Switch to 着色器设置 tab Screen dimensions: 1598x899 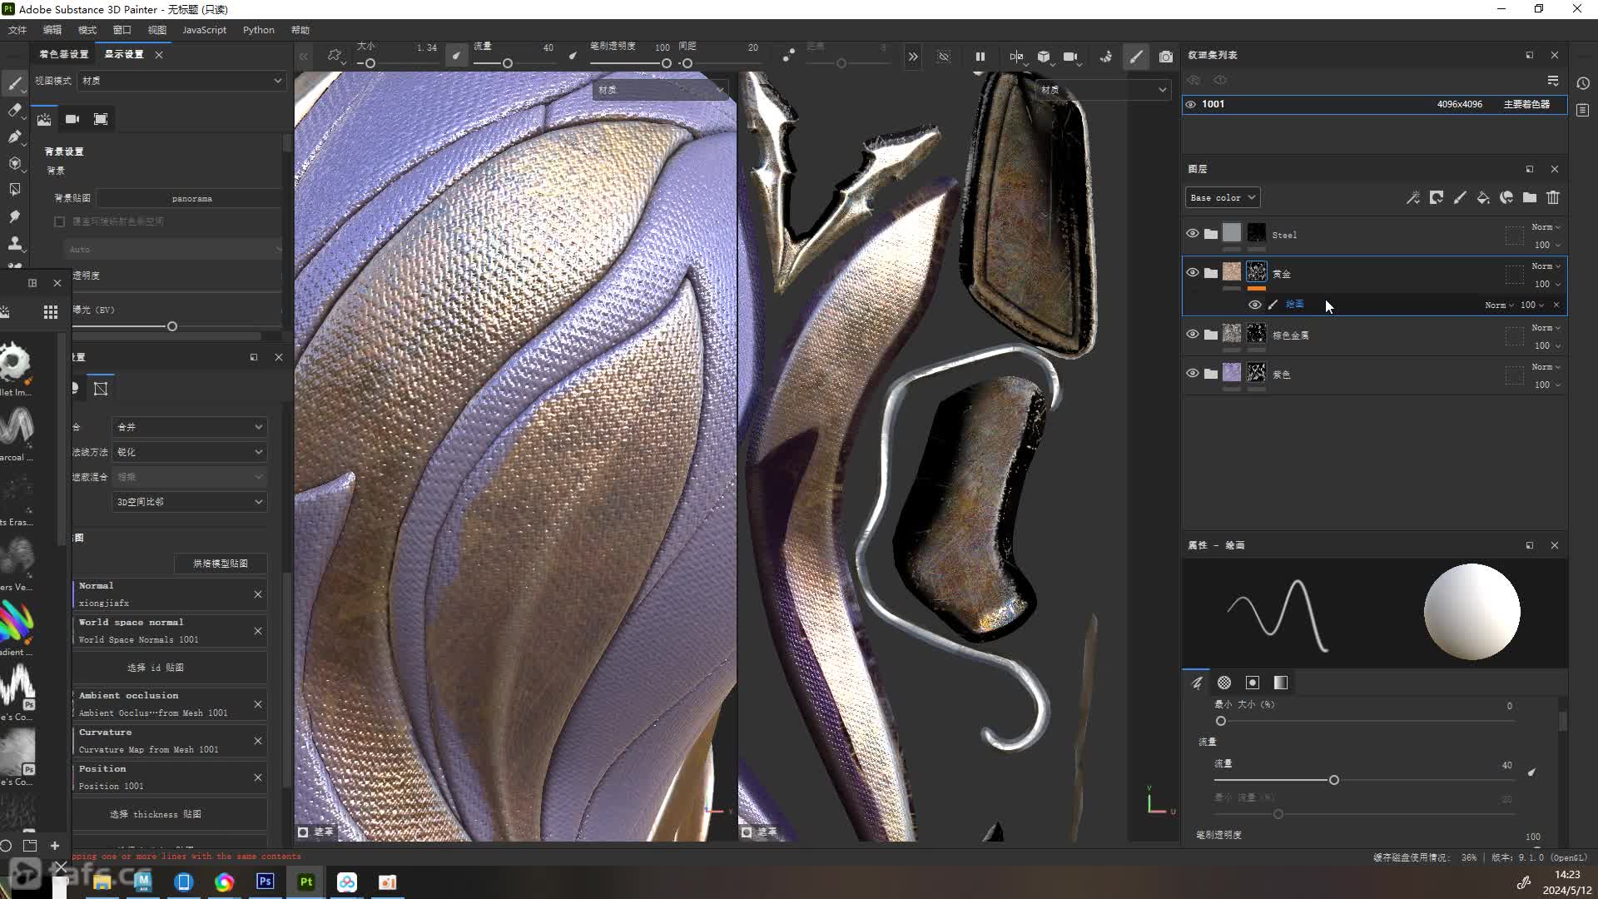(x=64, y=54)
